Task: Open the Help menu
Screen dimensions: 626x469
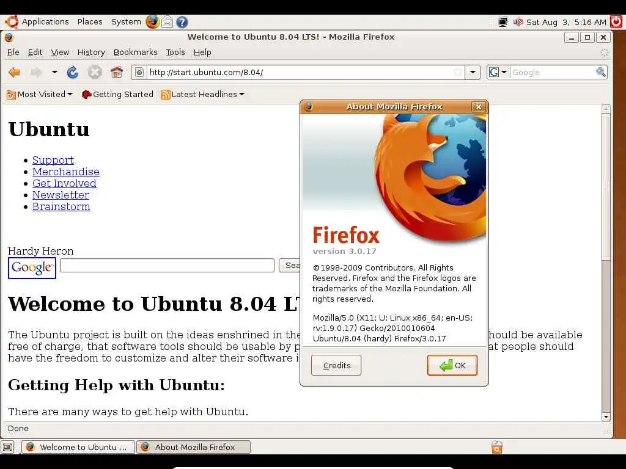Action: 202,53
